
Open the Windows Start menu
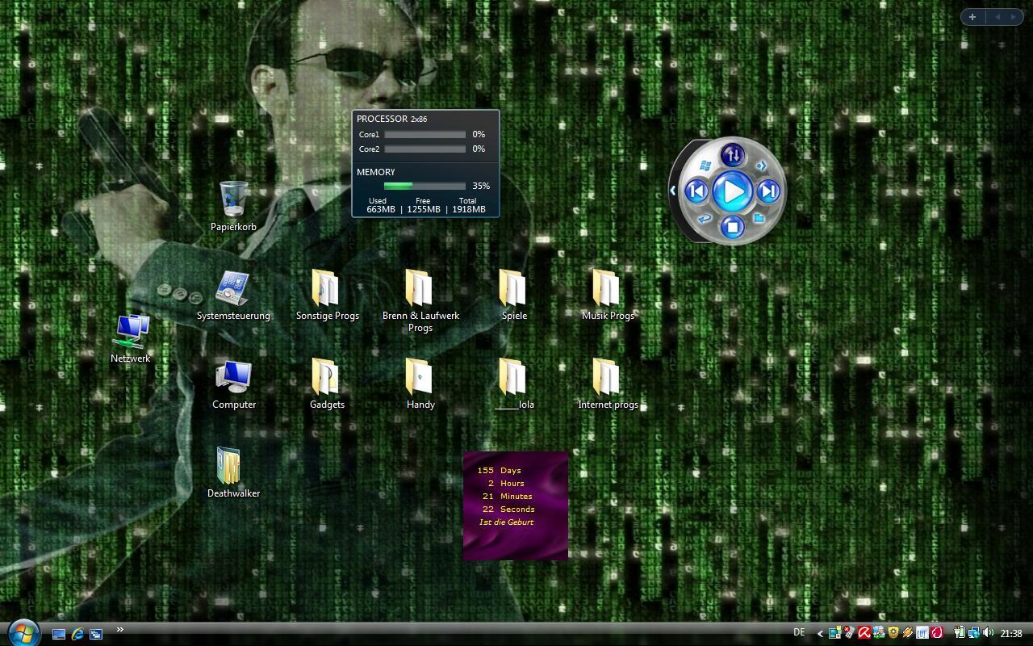tap(23, 632)
